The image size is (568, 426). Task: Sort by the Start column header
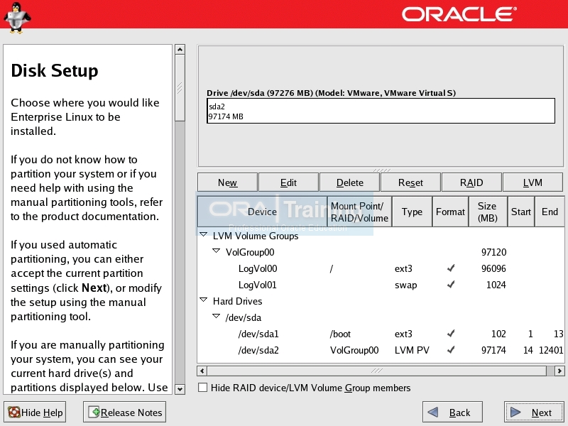(521, 212)
